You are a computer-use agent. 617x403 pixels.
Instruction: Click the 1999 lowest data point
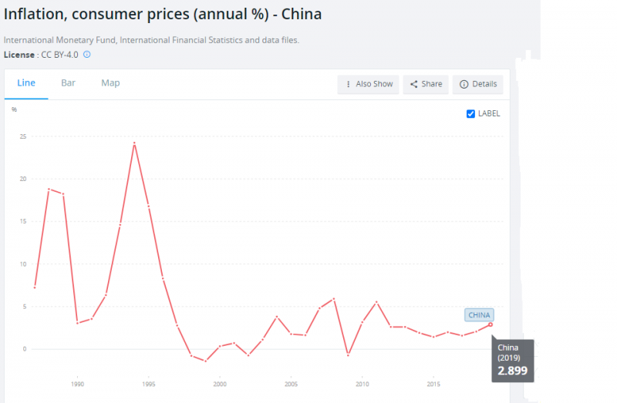coord(205,361)
